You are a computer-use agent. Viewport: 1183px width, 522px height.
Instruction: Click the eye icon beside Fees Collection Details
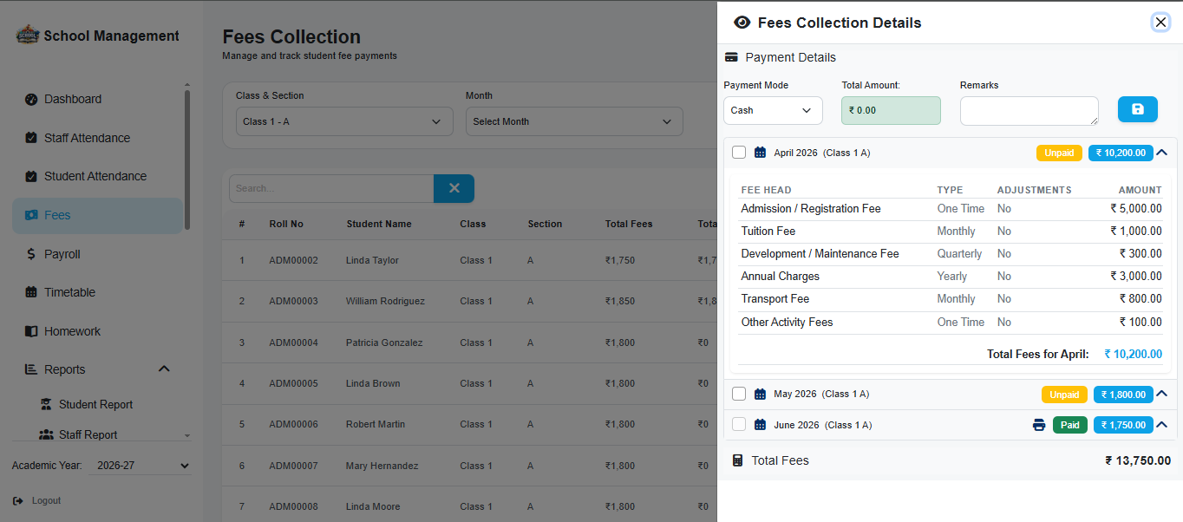[742, 23]
